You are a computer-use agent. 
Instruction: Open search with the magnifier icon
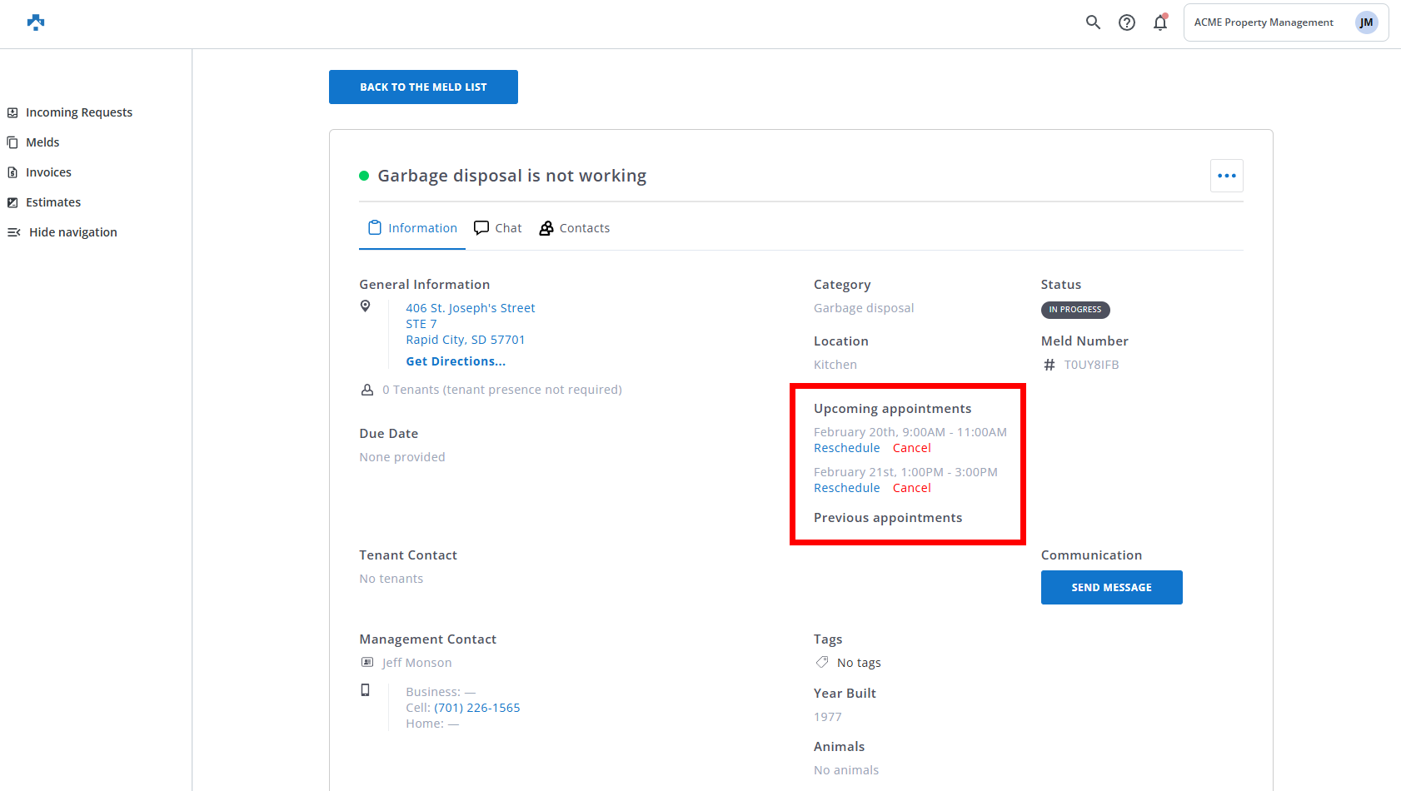[x=1093, y=22]
